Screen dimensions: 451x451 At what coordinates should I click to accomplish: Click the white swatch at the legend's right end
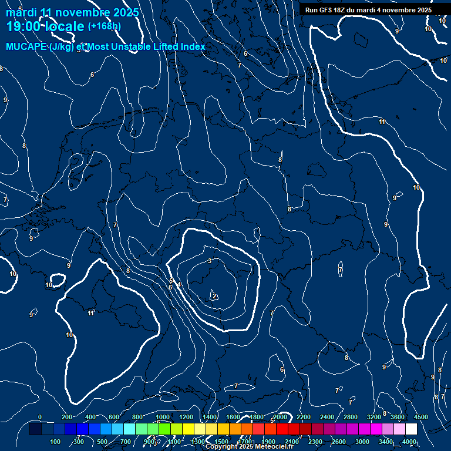411,429
